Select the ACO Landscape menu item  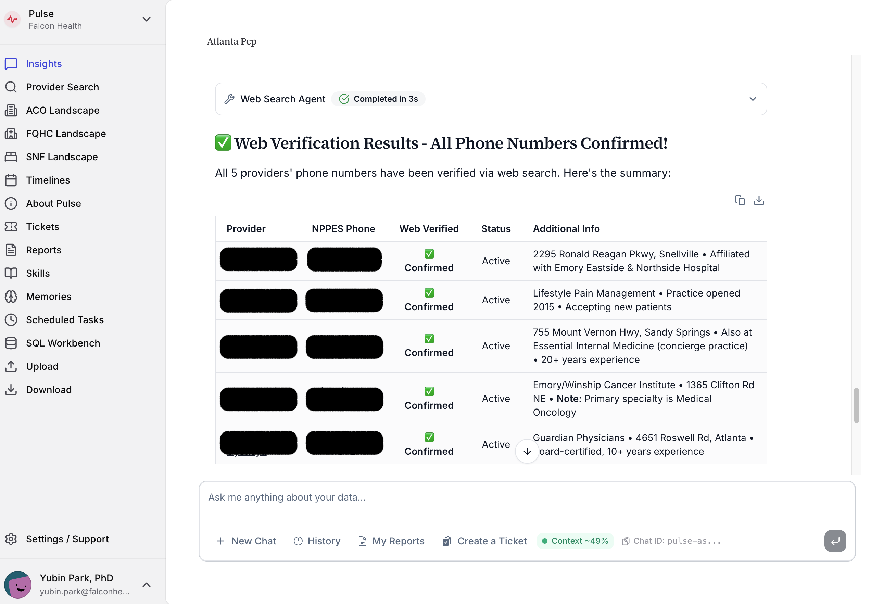point(62,110)
